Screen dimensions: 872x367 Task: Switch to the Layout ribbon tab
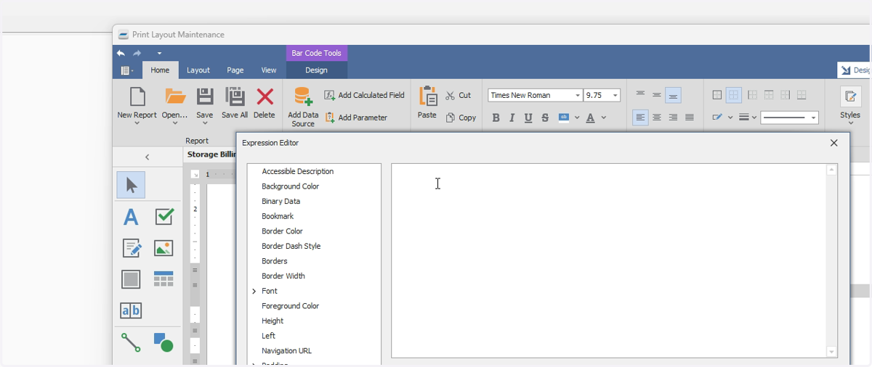click(x=198, y=70)
